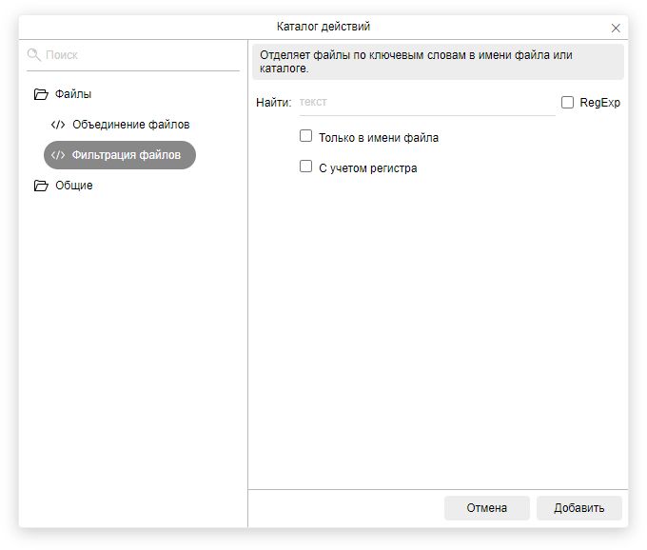Click the code icon beside Фильтрация файлов
647x550 pixels.
(x=58, y=155)
